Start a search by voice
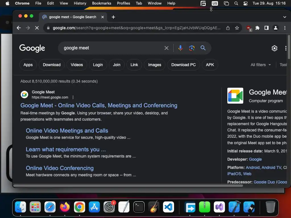Screen dimensions: 291x218 [180, 48]
